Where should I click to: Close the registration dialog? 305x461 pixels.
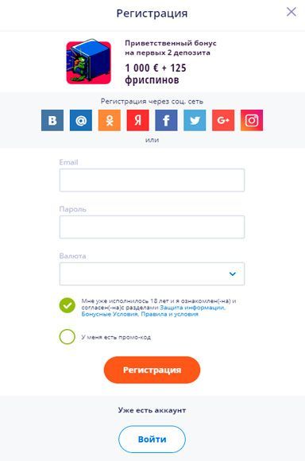point(291,12)
